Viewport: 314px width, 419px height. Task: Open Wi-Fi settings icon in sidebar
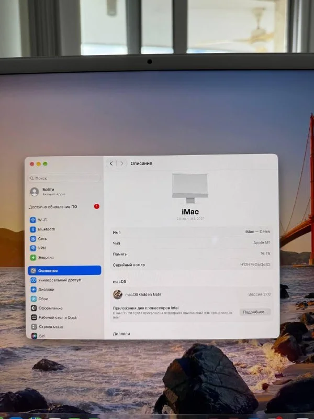(33, 220)
